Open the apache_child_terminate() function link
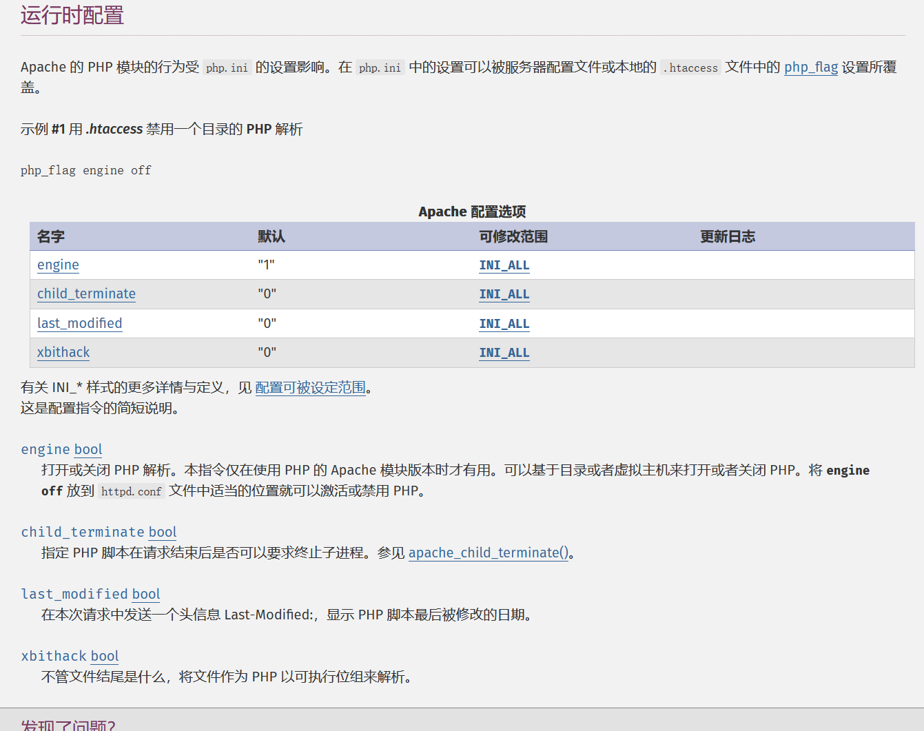 tap(488, 553)
